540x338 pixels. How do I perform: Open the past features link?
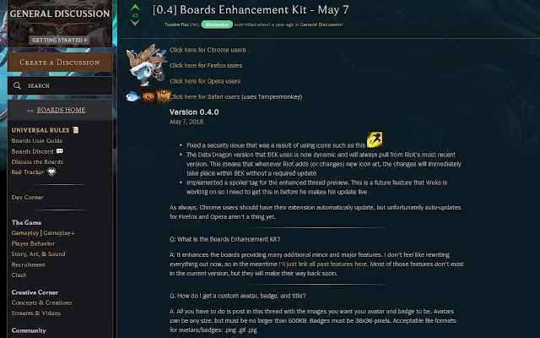point(323,264)
